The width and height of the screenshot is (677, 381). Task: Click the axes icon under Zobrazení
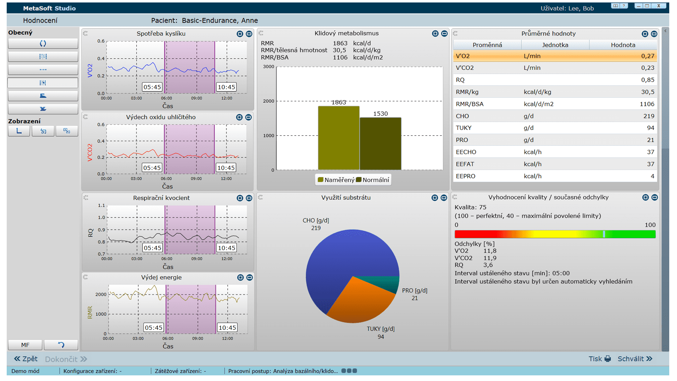[x=19, y=131]
